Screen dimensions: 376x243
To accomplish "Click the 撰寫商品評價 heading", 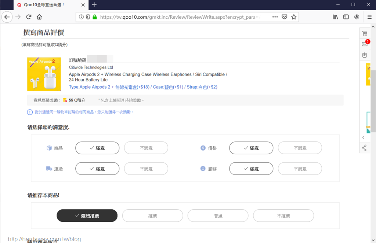I will (x=43, y=32).
